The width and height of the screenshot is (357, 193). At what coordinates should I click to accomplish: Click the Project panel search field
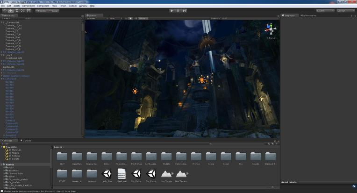pyautogui.click(x=237, y=143)
